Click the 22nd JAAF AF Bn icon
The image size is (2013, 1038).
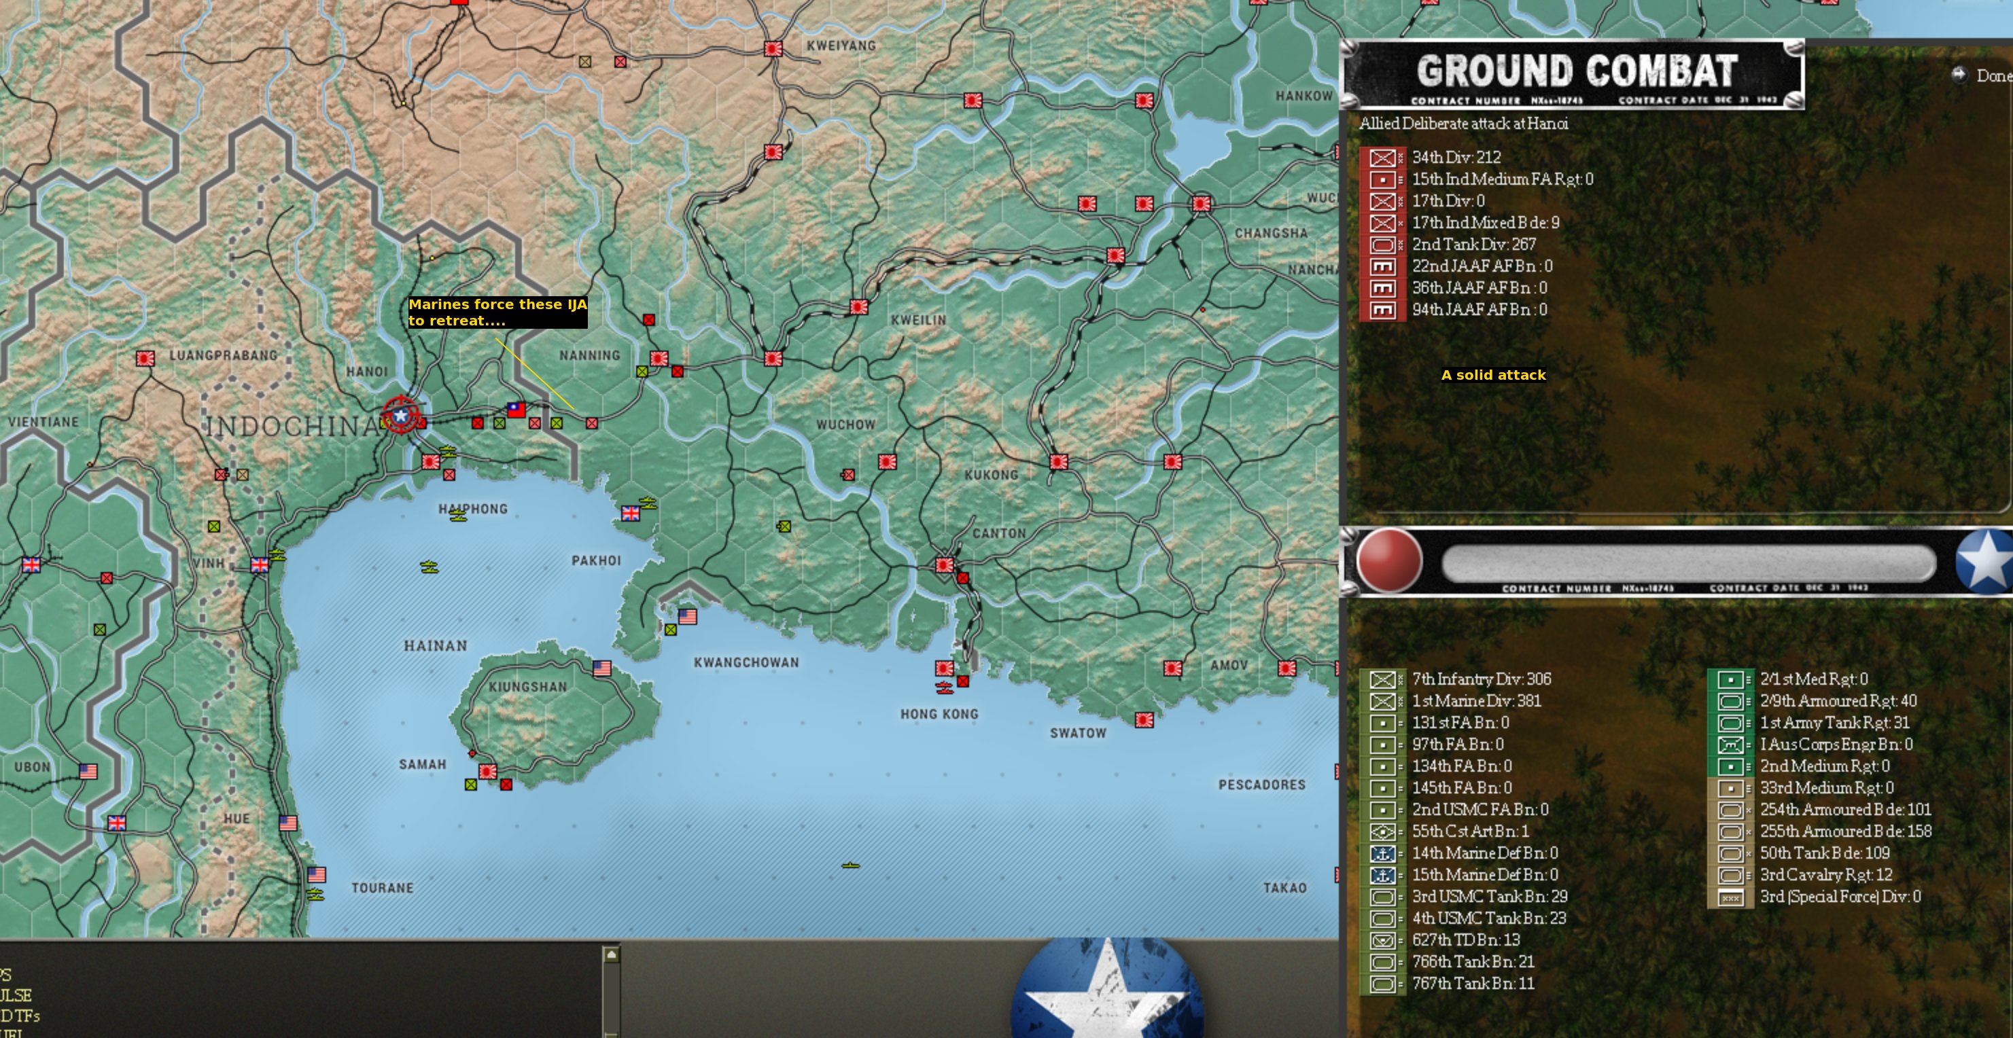(x=1382, y=267)
